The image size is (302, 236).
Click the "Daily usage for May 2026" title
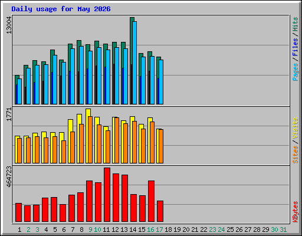point(61,9)
